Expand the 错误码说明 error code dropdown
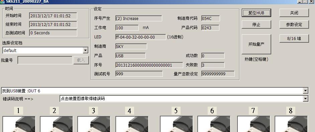 [305, 99]
